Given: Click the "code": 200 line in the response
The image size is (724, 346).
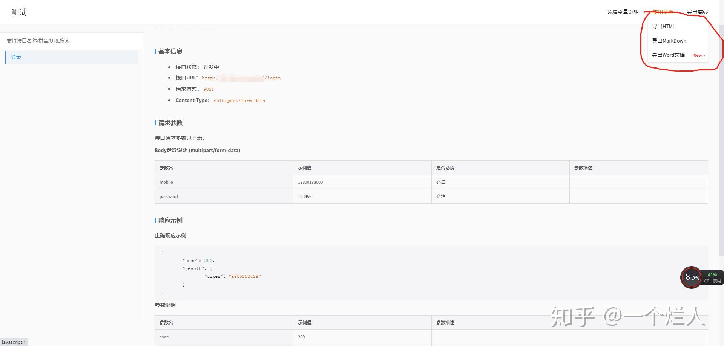Looking at the screenshot, I should click(x=198, y=261).
